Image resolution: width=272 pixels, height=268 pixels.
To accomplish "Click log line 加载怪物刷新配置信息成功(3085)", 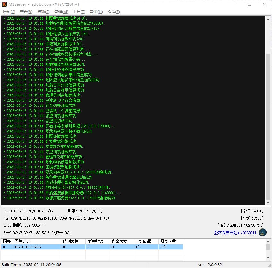I will click(x=54, y=23).
